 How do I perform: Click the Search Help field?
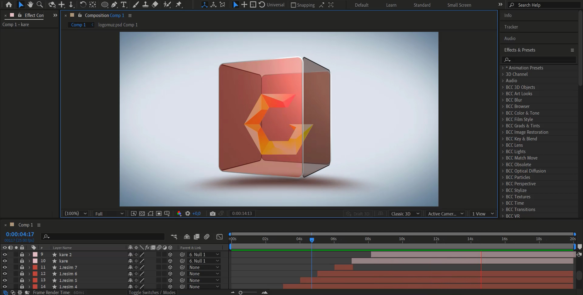pos(544,5)
